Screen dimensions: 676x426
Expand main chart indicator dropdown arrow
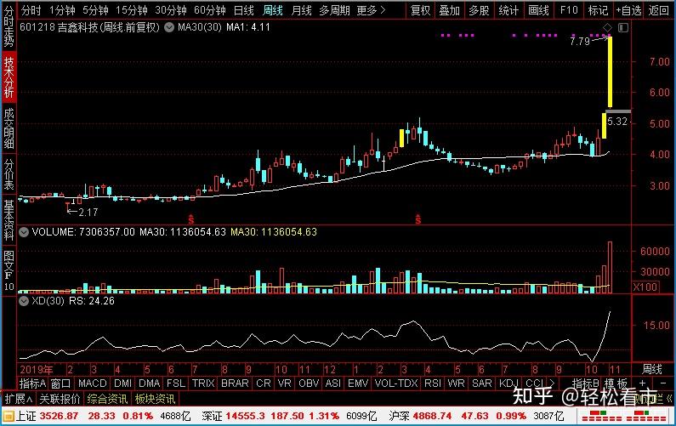tap(169, 27)
